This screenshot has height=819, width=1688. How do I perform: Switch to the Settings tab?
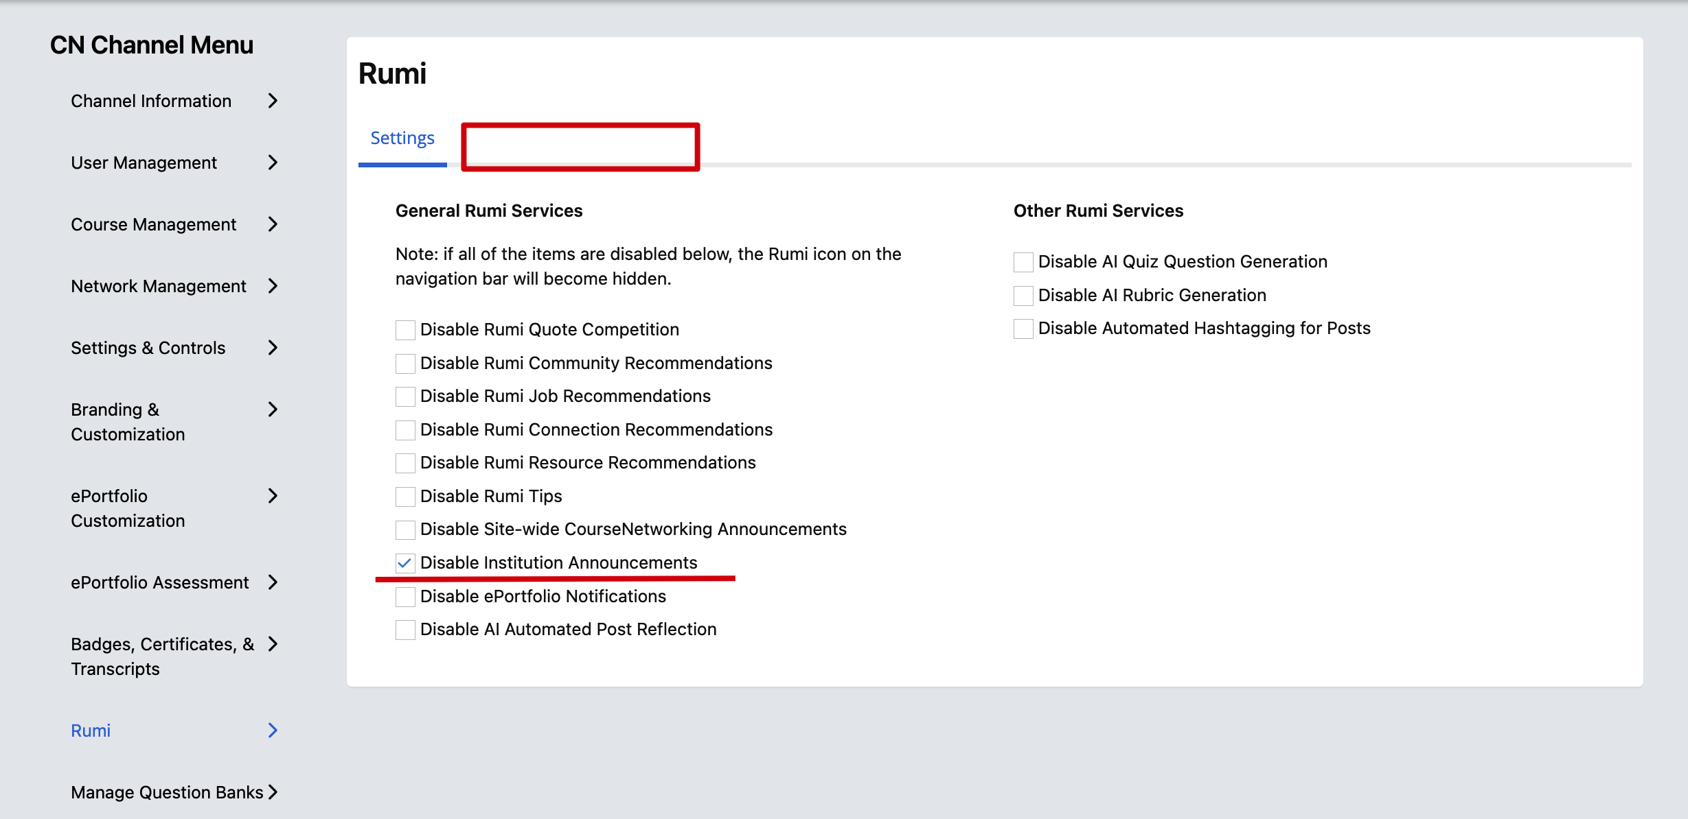click(402, 138)
